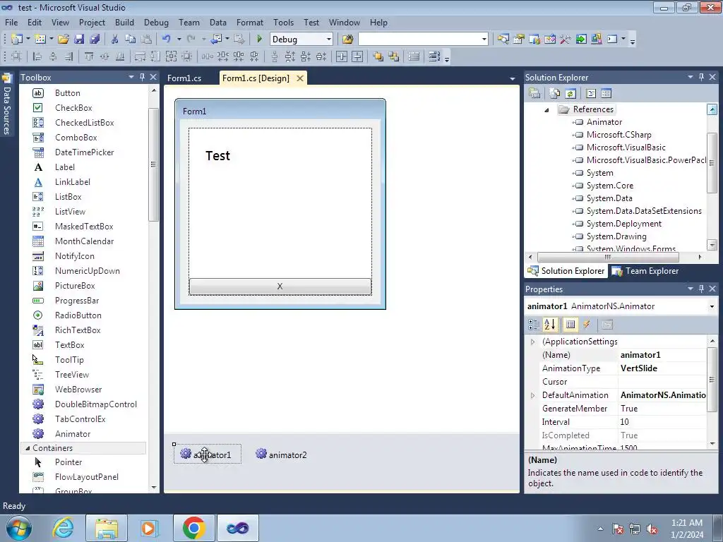The height and width of the screenshot is (542, 723).
Task: Select the Animator reference
Action: pyautogui.click(x=604, y=122)
